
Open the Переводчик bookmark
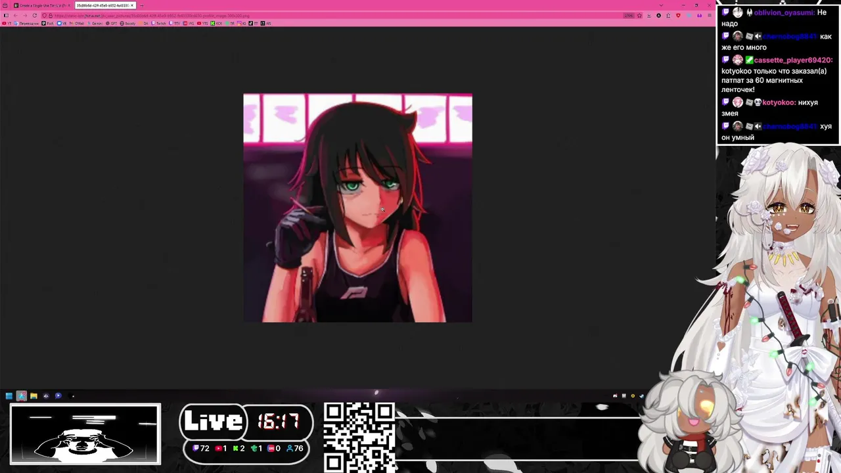coord(26,23)
